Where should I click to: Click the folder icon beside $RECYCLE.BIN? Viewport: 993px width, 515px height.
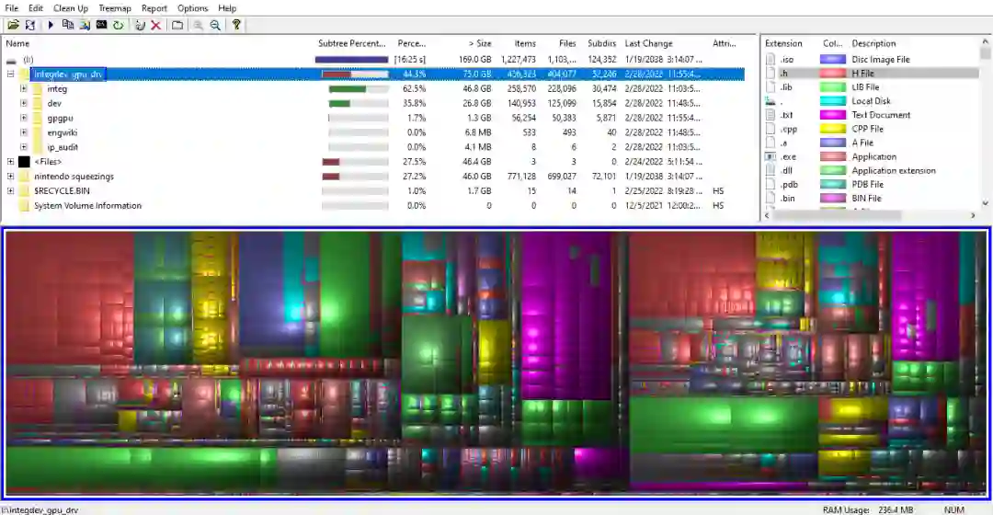24,191
